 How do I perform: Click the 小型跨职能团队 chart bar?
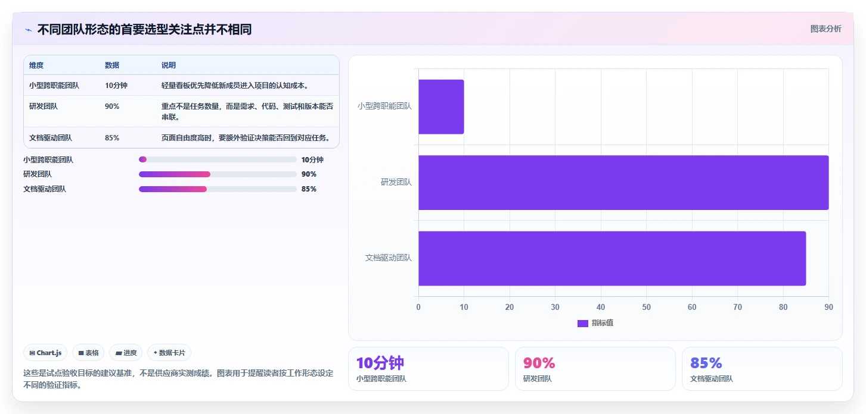[441, 106]
